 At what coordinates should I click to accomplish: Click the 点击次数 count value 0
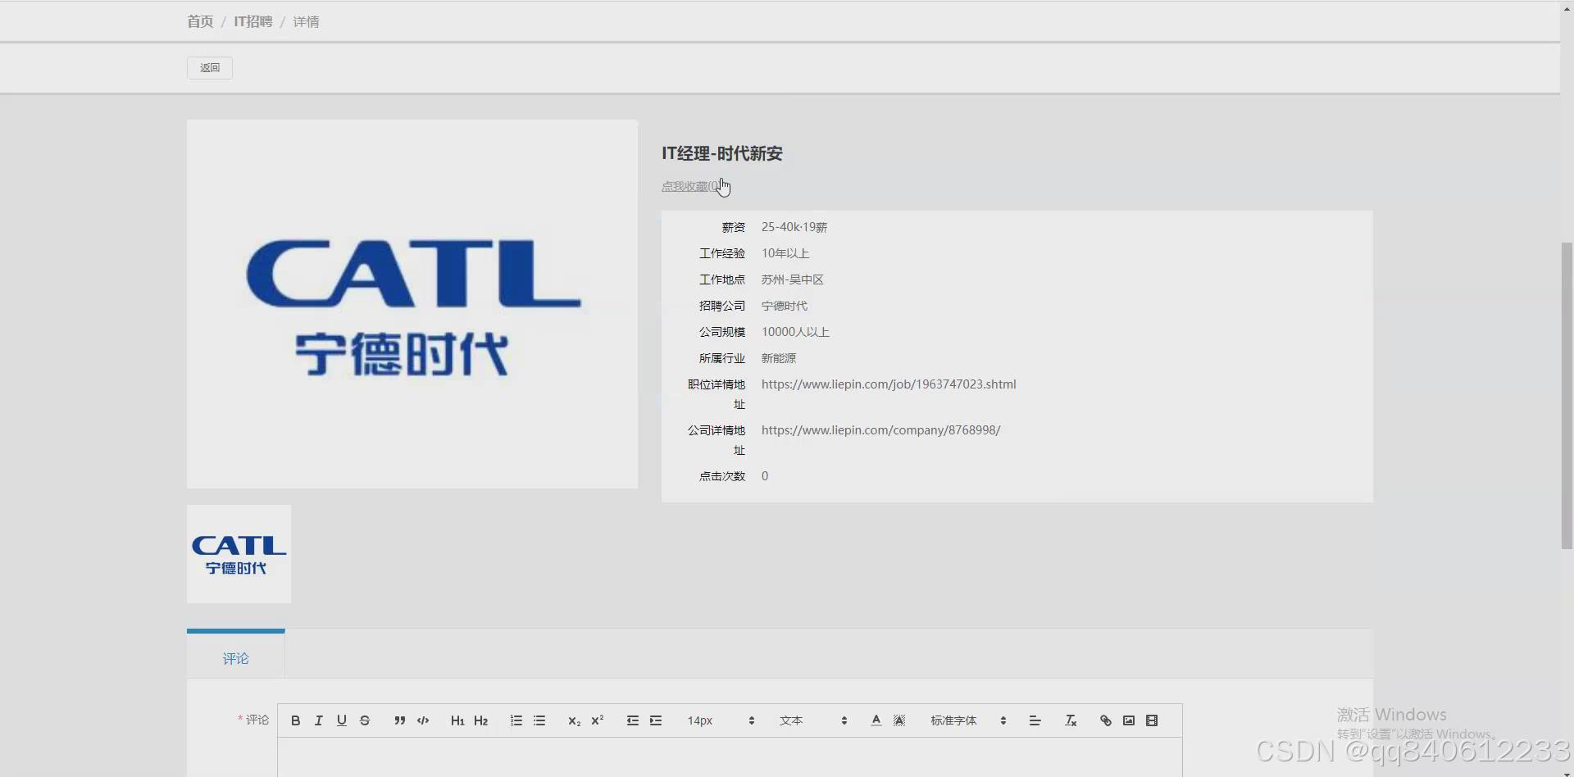tap(765, 476)
